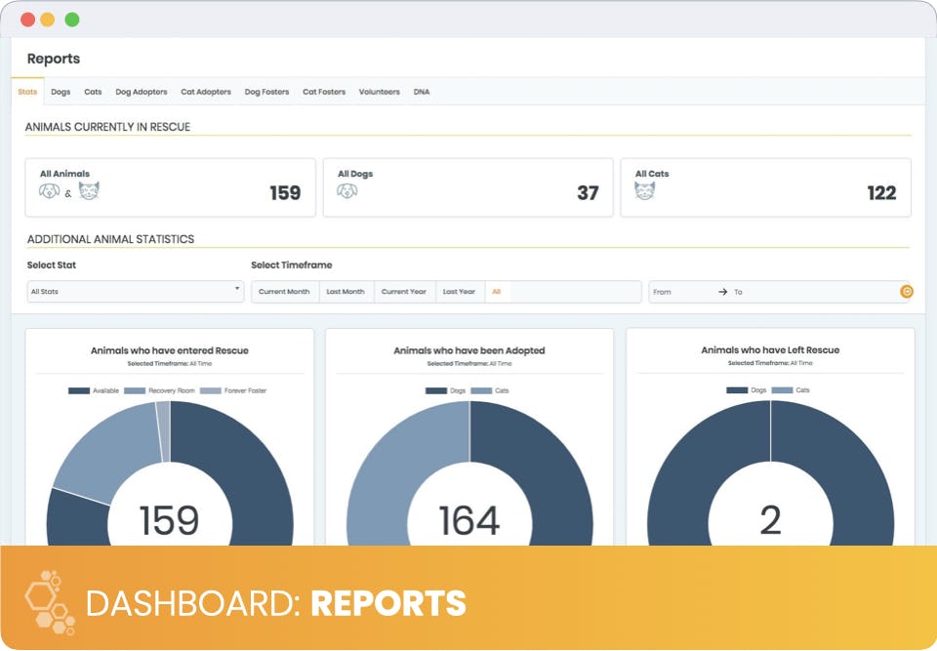The image size is (937, 651).
Task: Click the From date input field
Action: pyautogui.click(x=681, y=292)
